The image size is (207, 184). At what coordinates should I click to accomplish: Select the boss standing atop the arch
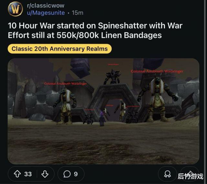pyautogui.click(x=113, y=77)
